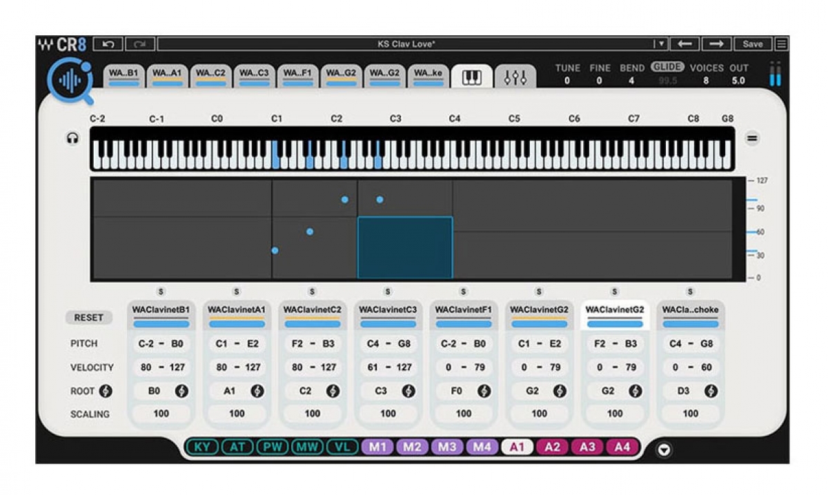Screen dimensions: 828x495
Task: Click the BEND value 4
Action: 631,81
